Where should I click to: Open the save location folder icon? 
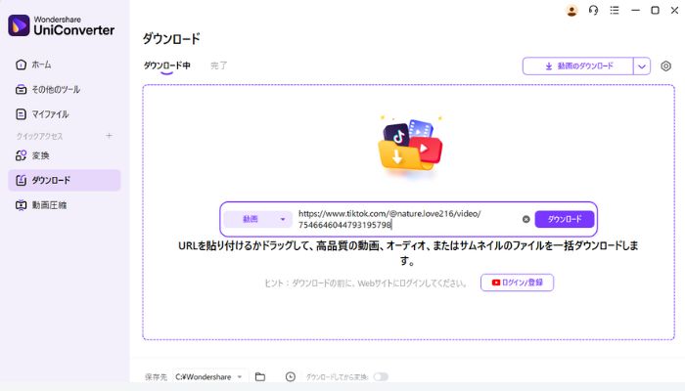point(260,376)
